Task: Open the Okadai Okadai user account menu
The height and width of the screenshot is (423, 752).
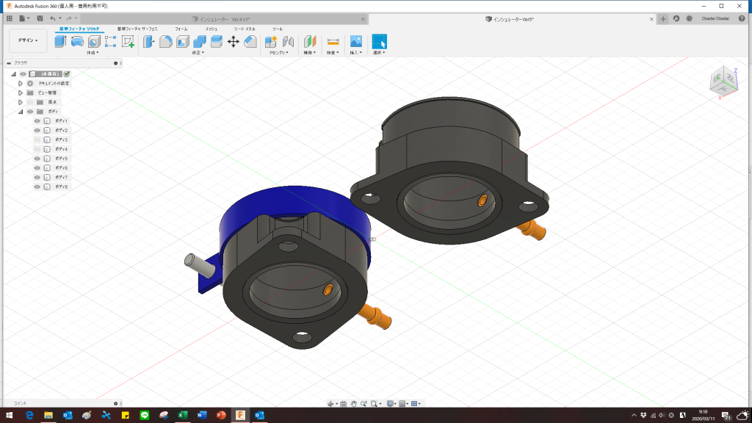Action: point(715,18)
